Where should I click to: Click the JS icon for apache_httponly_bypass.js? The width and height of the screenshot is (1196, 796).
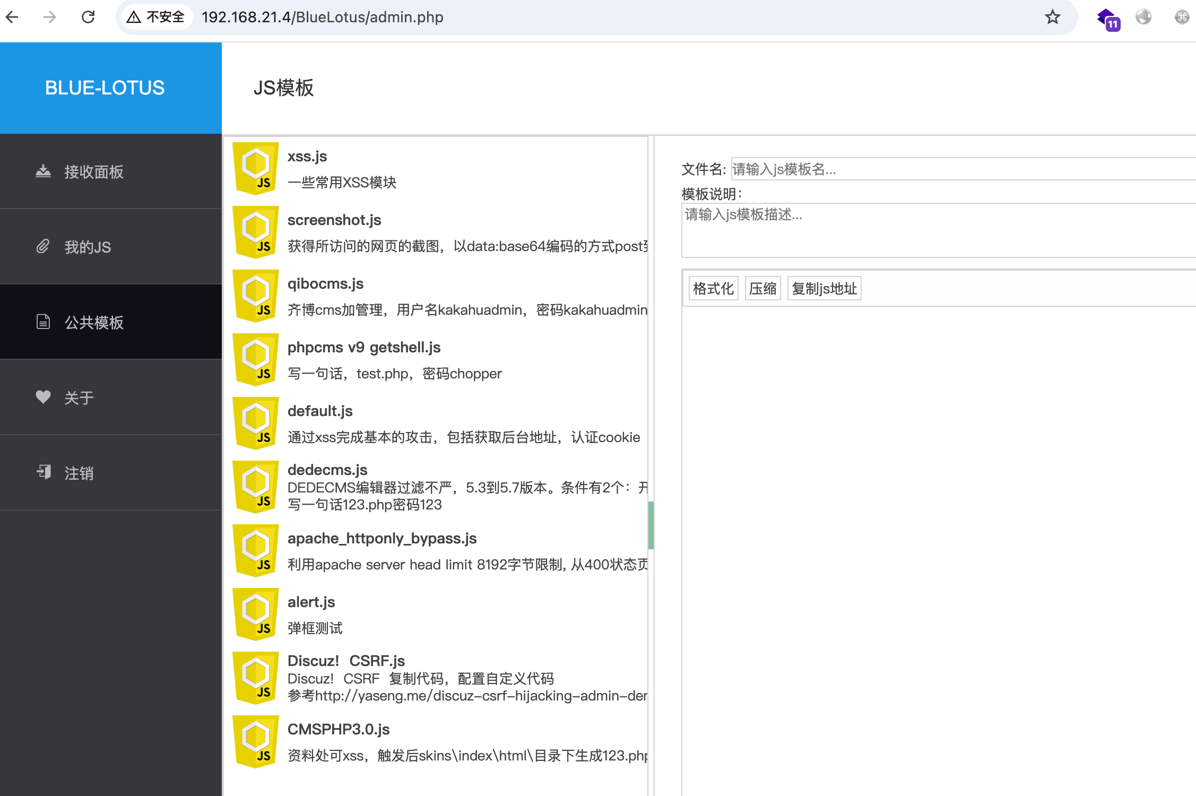coord(256,550)
